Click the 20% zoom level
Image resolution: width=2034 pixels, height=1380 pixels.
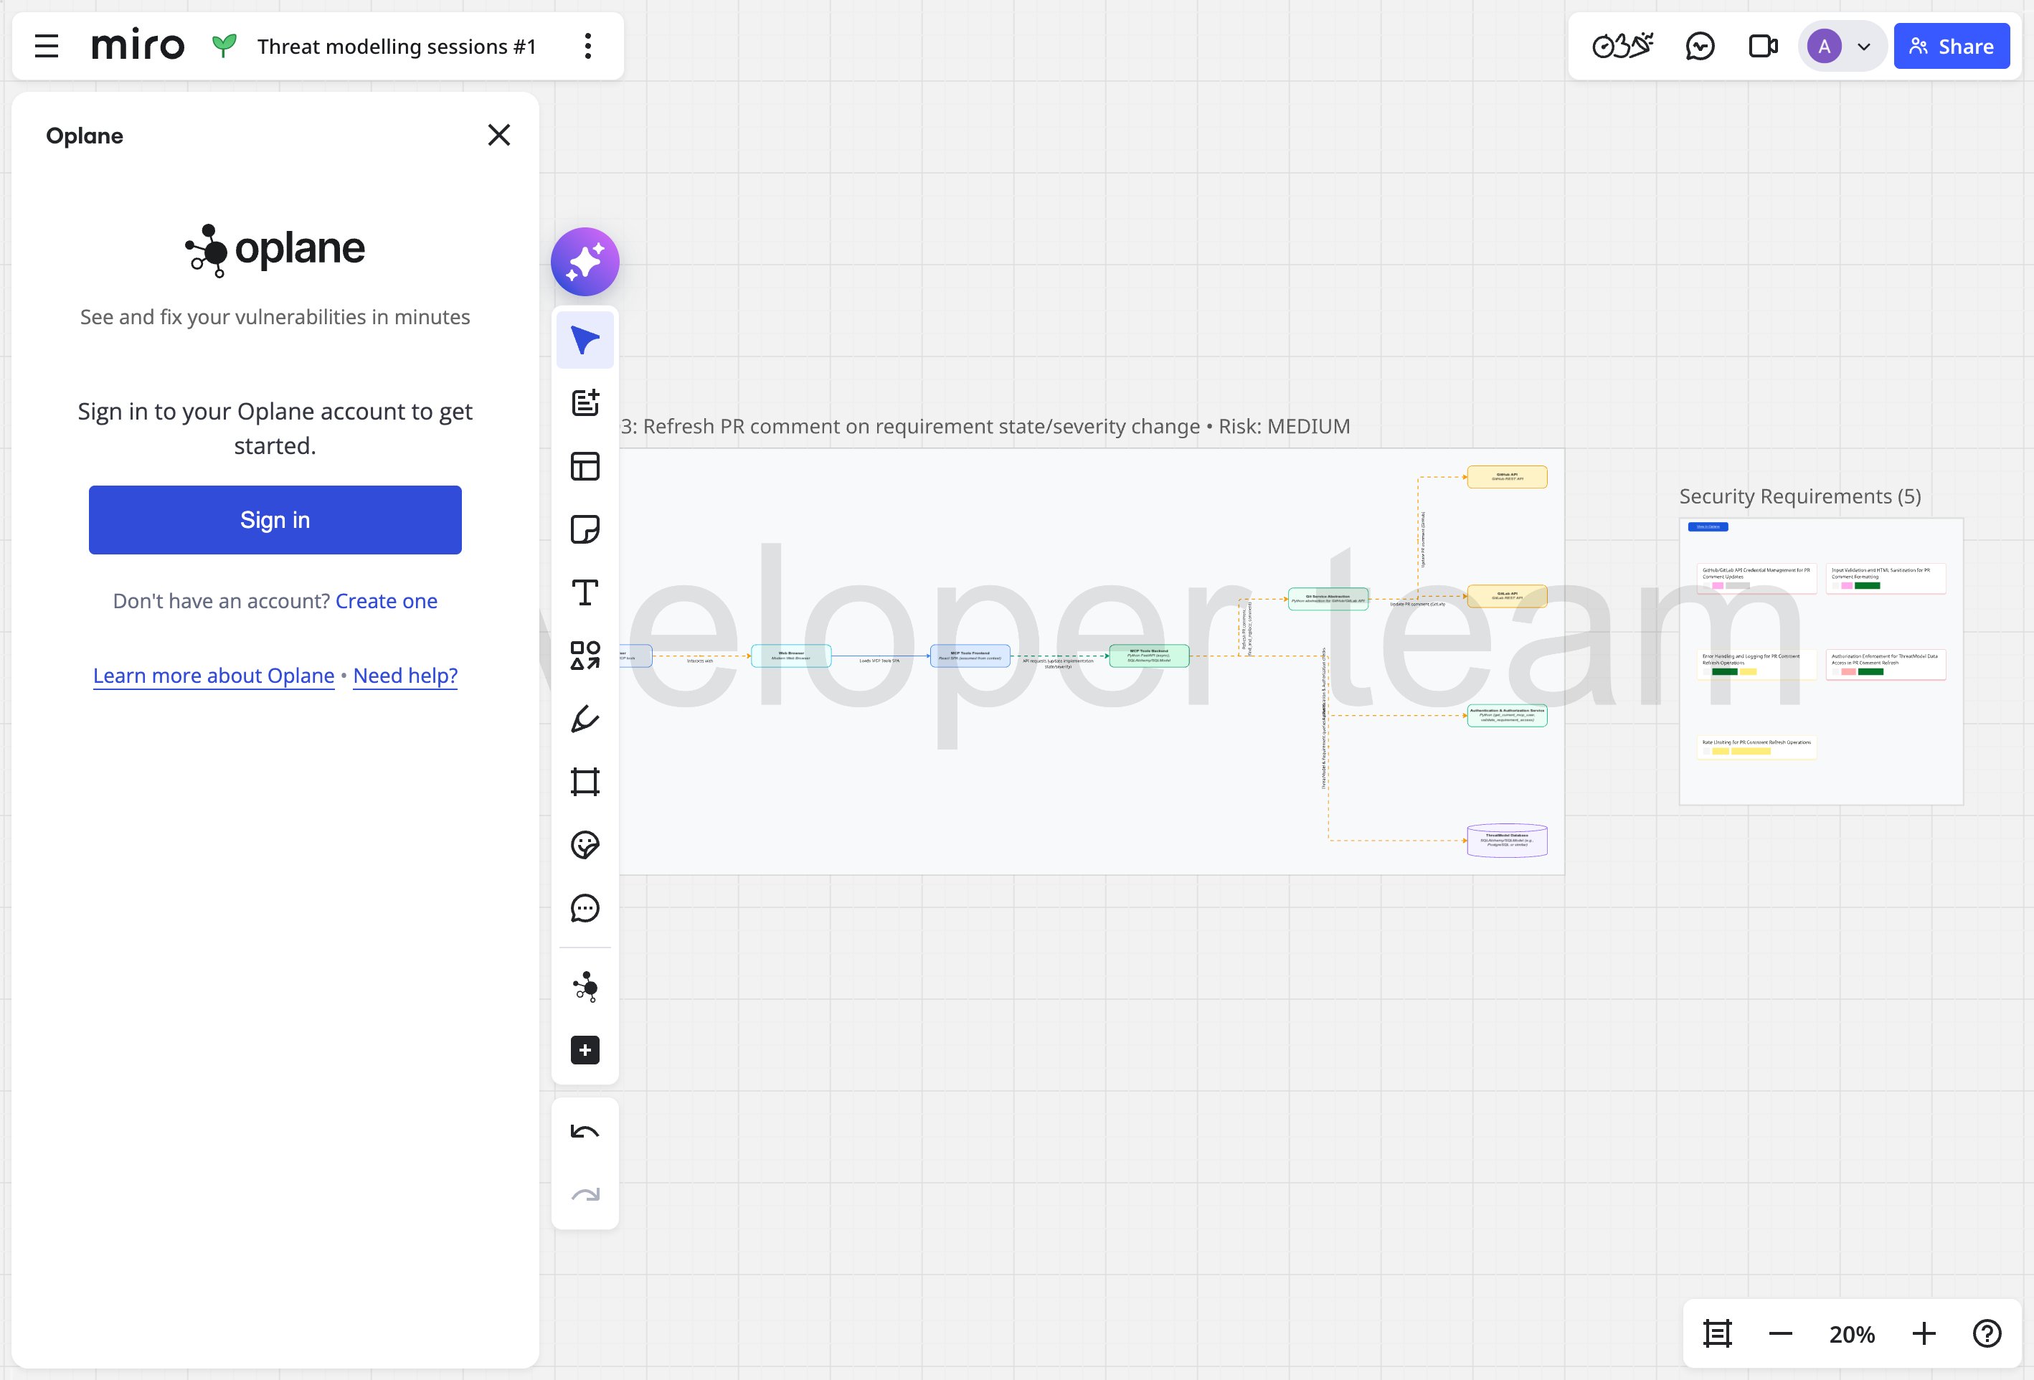[1852, 1333]
